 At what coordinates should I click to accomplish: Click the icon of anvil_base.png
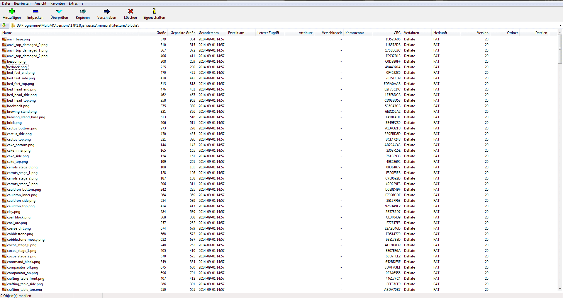click(x=4, y=39)
